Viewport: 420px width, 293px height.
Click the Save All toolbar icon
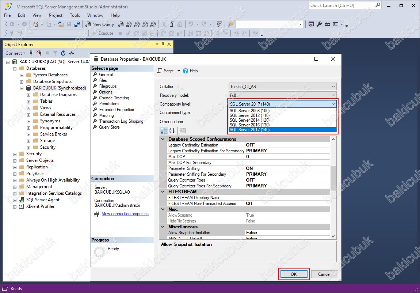point(77,24)
